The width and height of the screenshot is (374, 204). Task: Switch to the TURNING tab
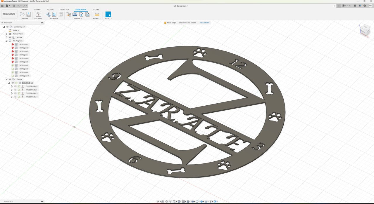37,10
